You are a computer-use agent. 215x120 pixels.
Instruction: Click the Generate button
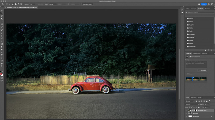[x=202, y=70]
